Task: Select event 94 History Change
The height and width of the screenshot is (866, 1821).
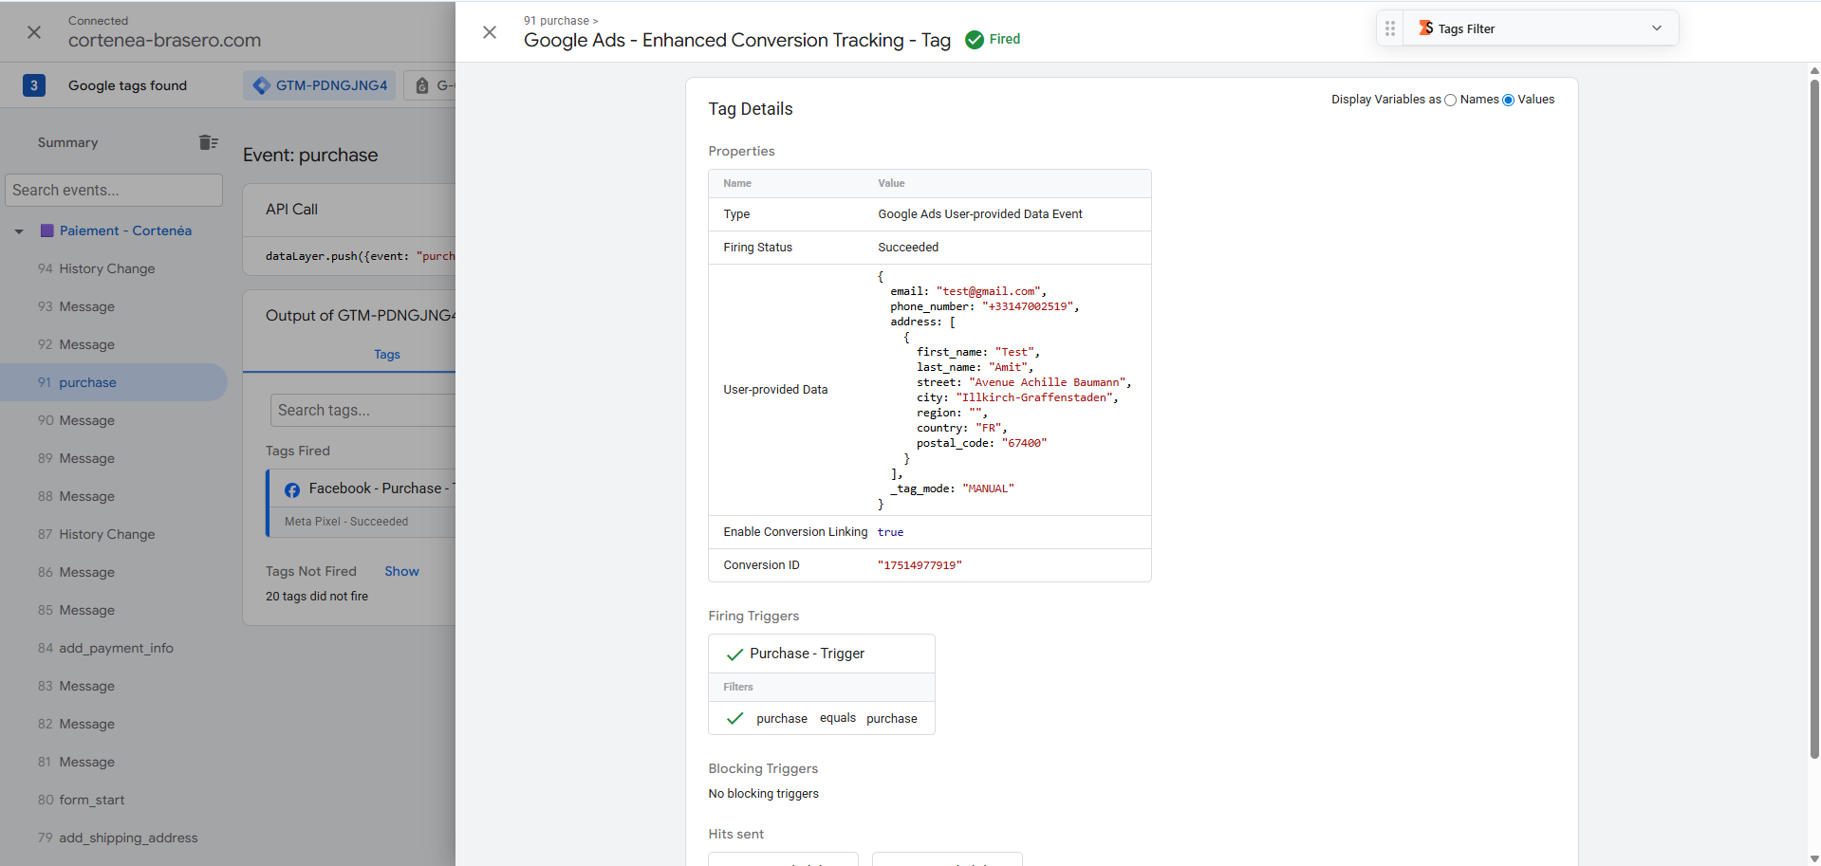Action: [114, 268]
